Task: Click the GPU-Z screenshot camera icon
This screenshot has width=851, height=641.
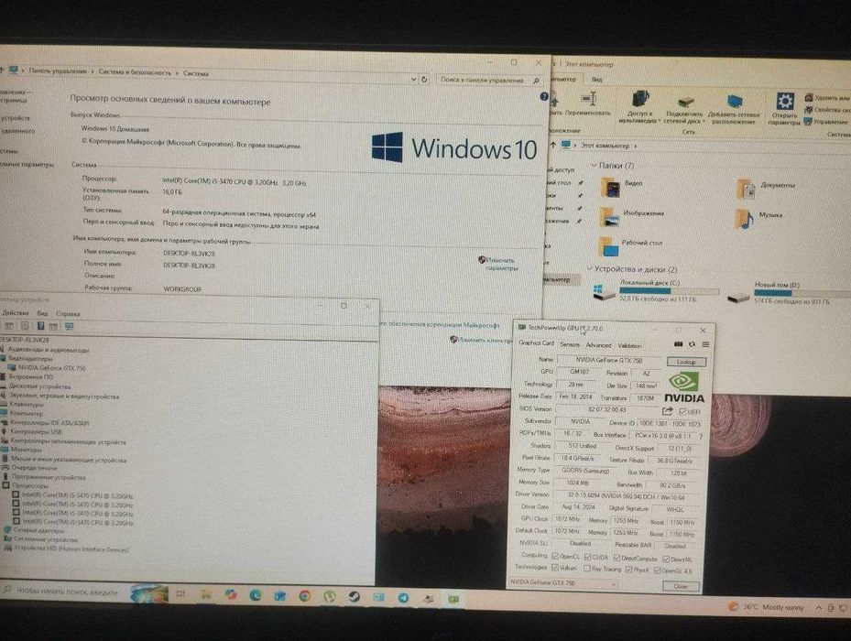Action: pyautogui.click(x=678, y=344)
